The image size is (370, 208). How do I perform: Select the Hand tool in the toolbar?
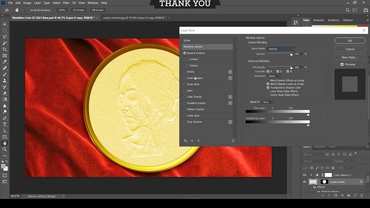pos(5,143)
